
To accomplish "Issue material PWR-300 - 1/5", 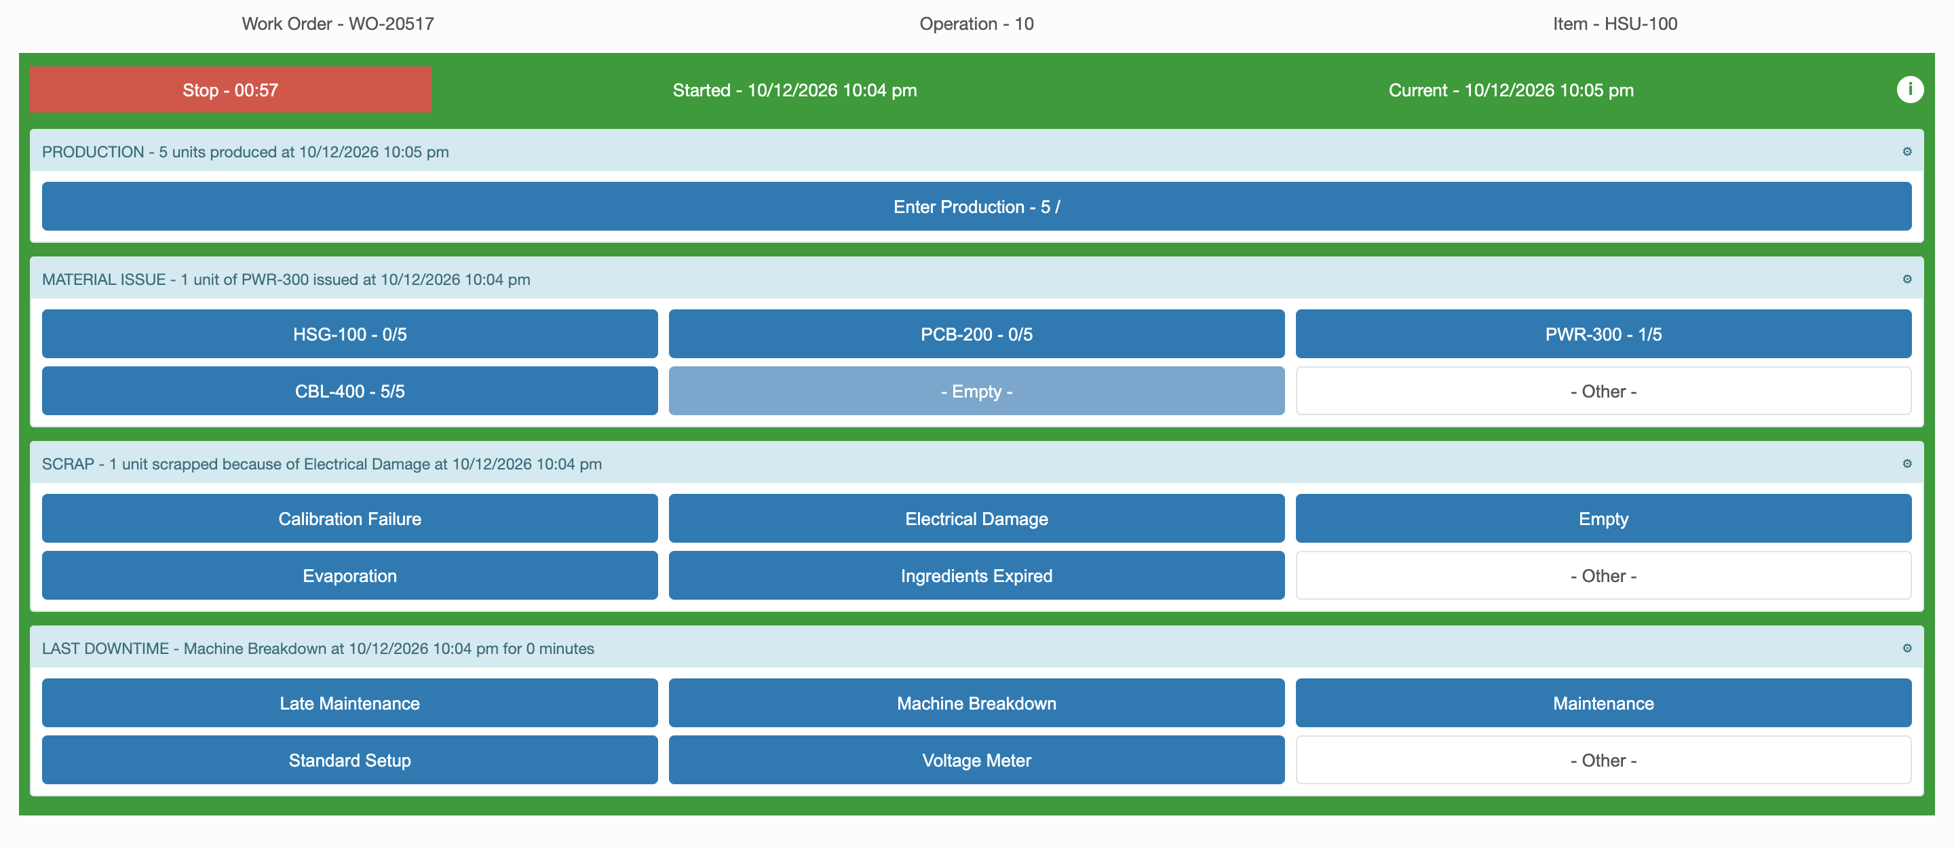I will click(1603, 334).
